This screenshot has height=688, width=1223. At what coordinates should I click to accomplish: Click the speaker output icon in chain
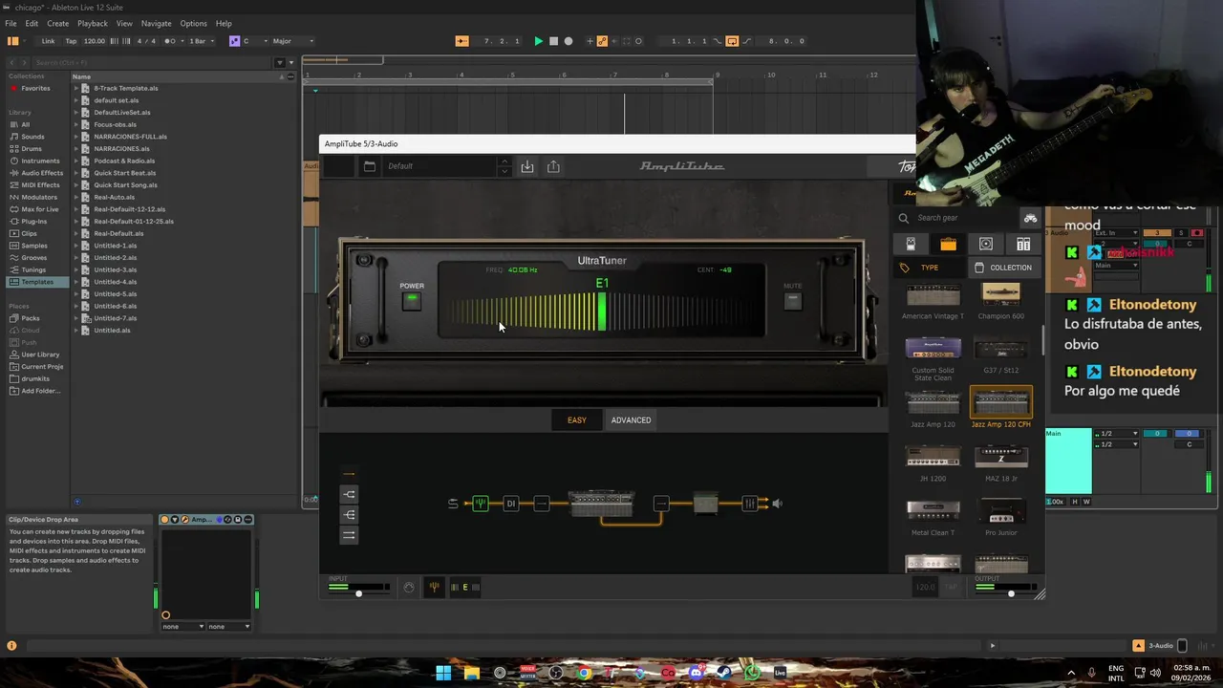click(778, 504)
